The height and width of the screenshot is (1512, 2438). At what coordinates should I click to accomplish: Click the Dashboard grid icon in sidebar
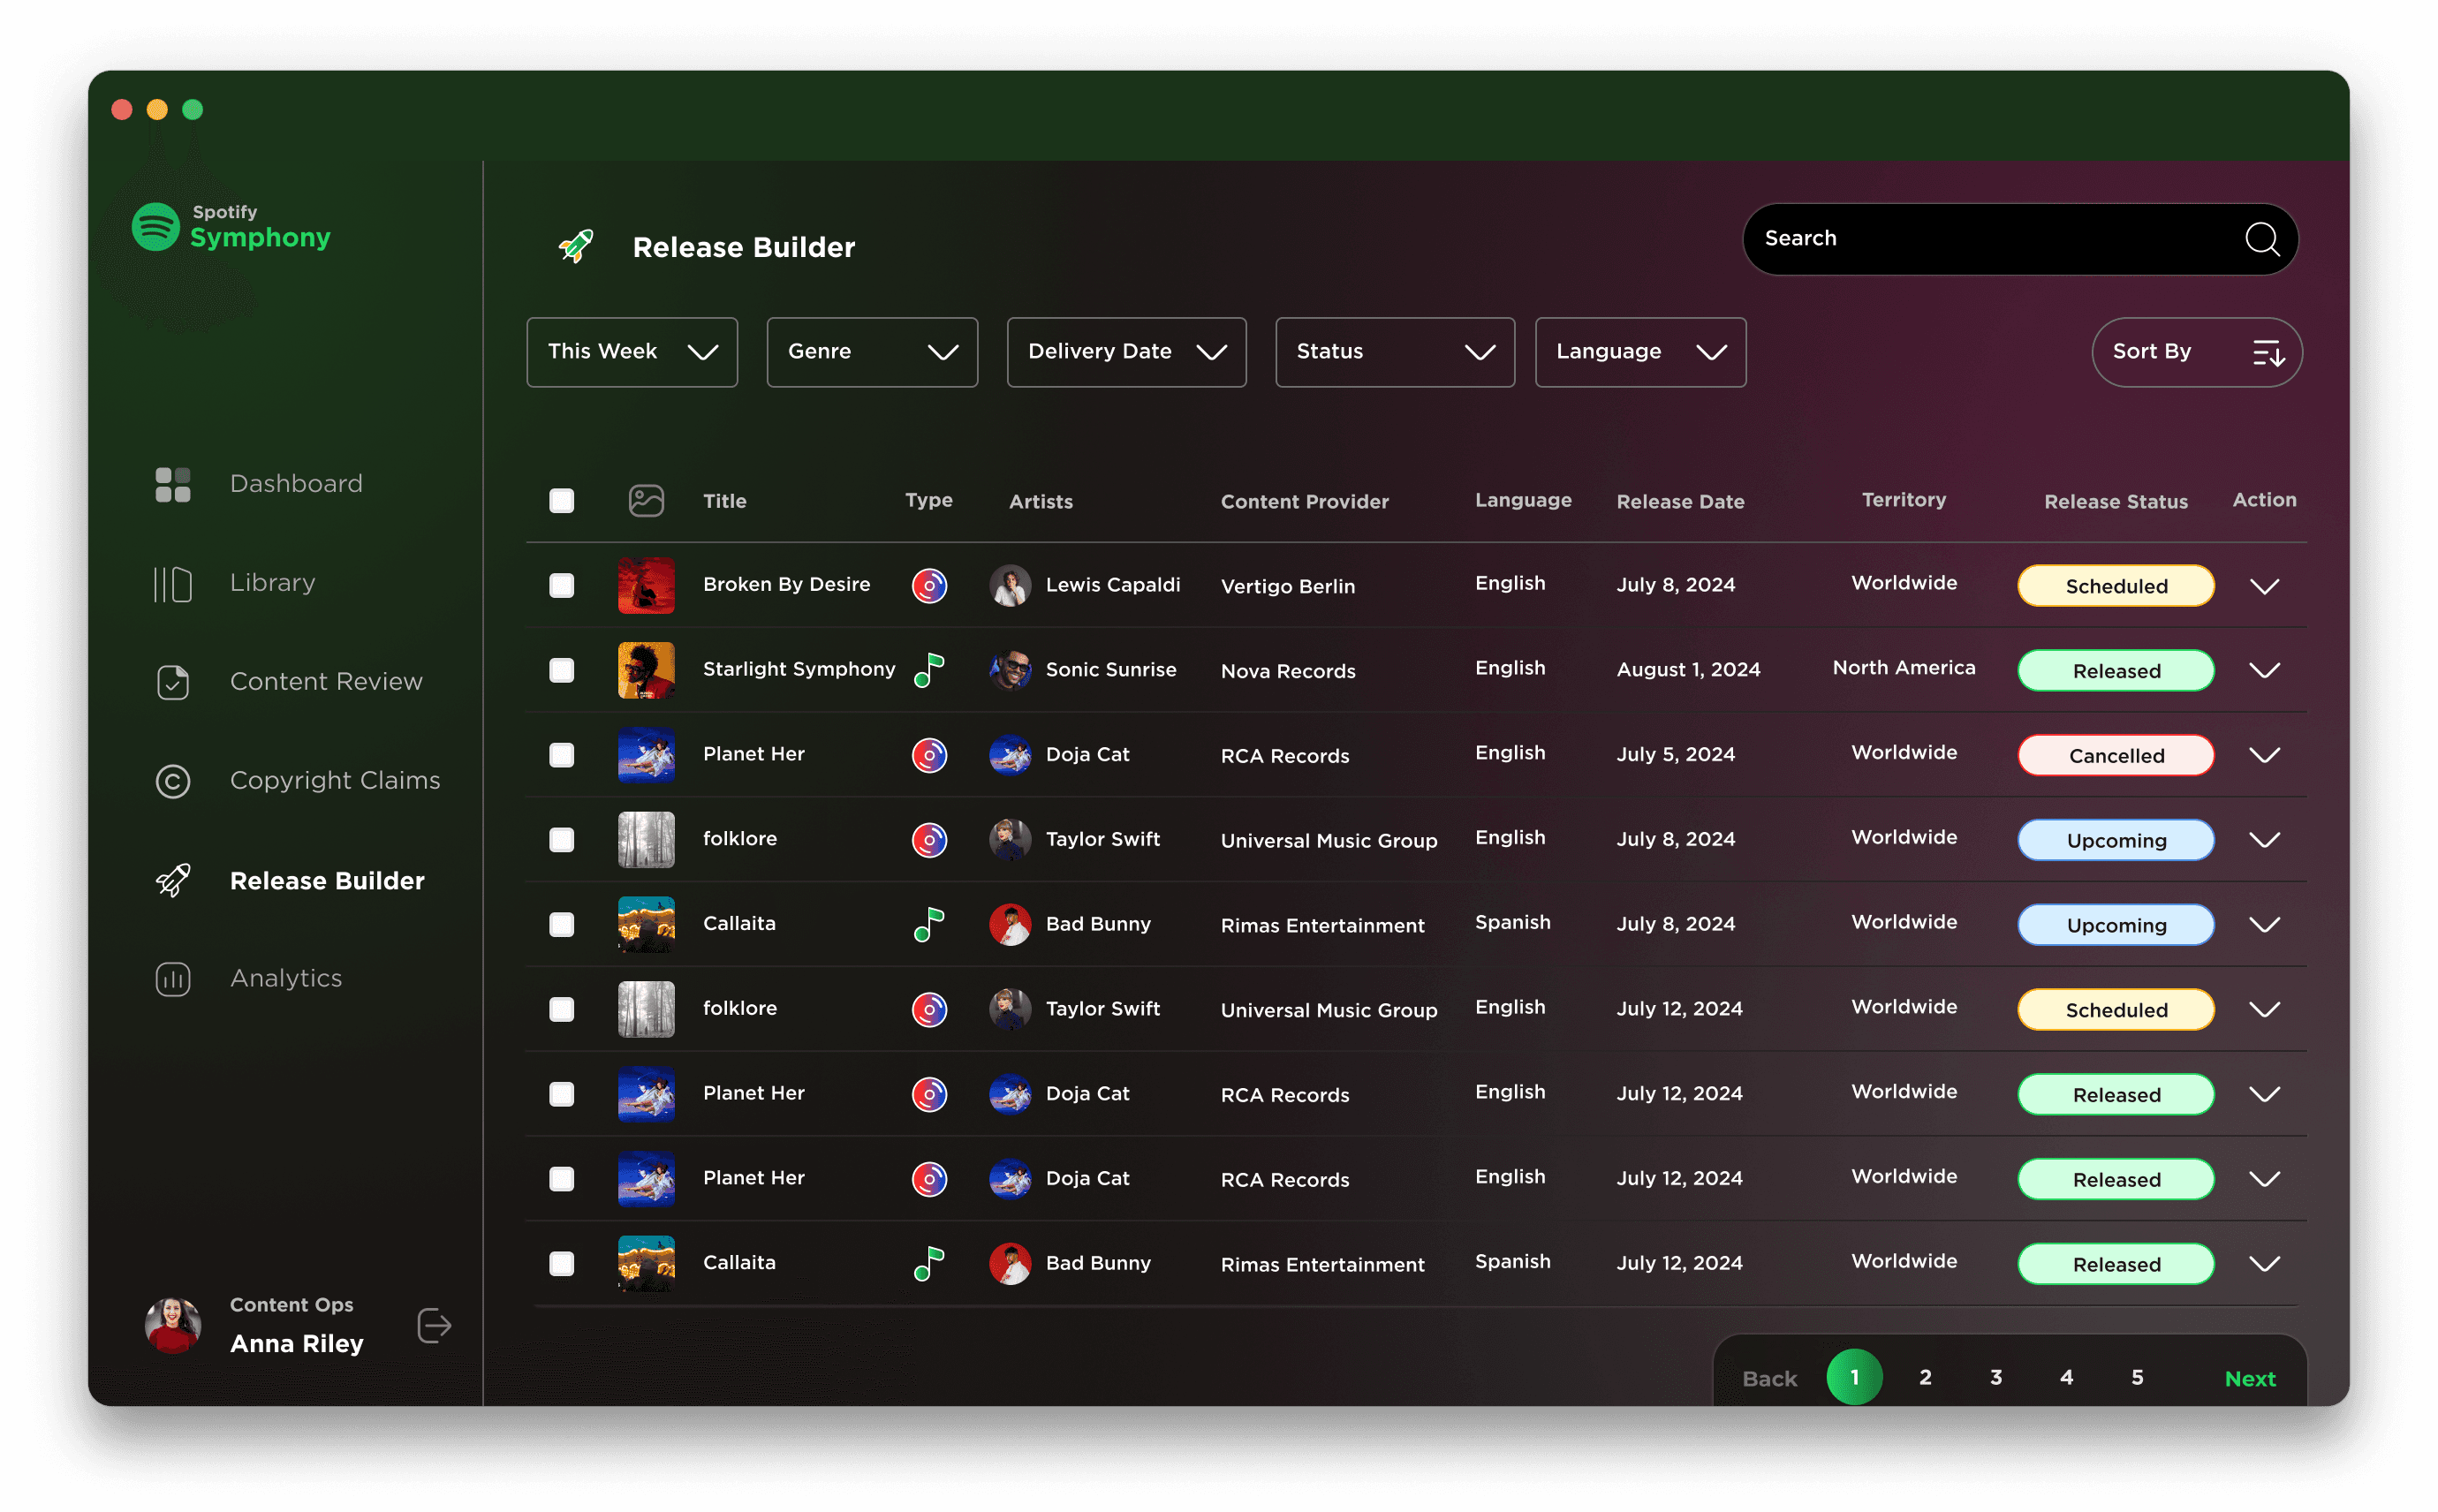(x=172, y=484)
